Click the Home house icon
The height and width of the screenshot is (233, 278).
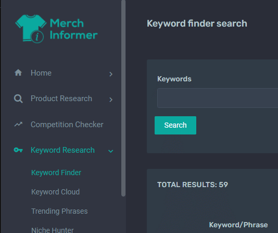pos(18,72)
